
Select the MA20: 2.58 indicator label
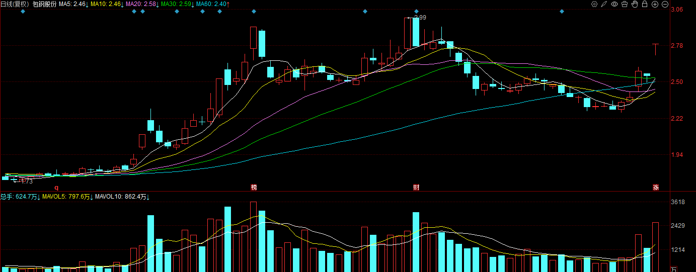point(143,4)
